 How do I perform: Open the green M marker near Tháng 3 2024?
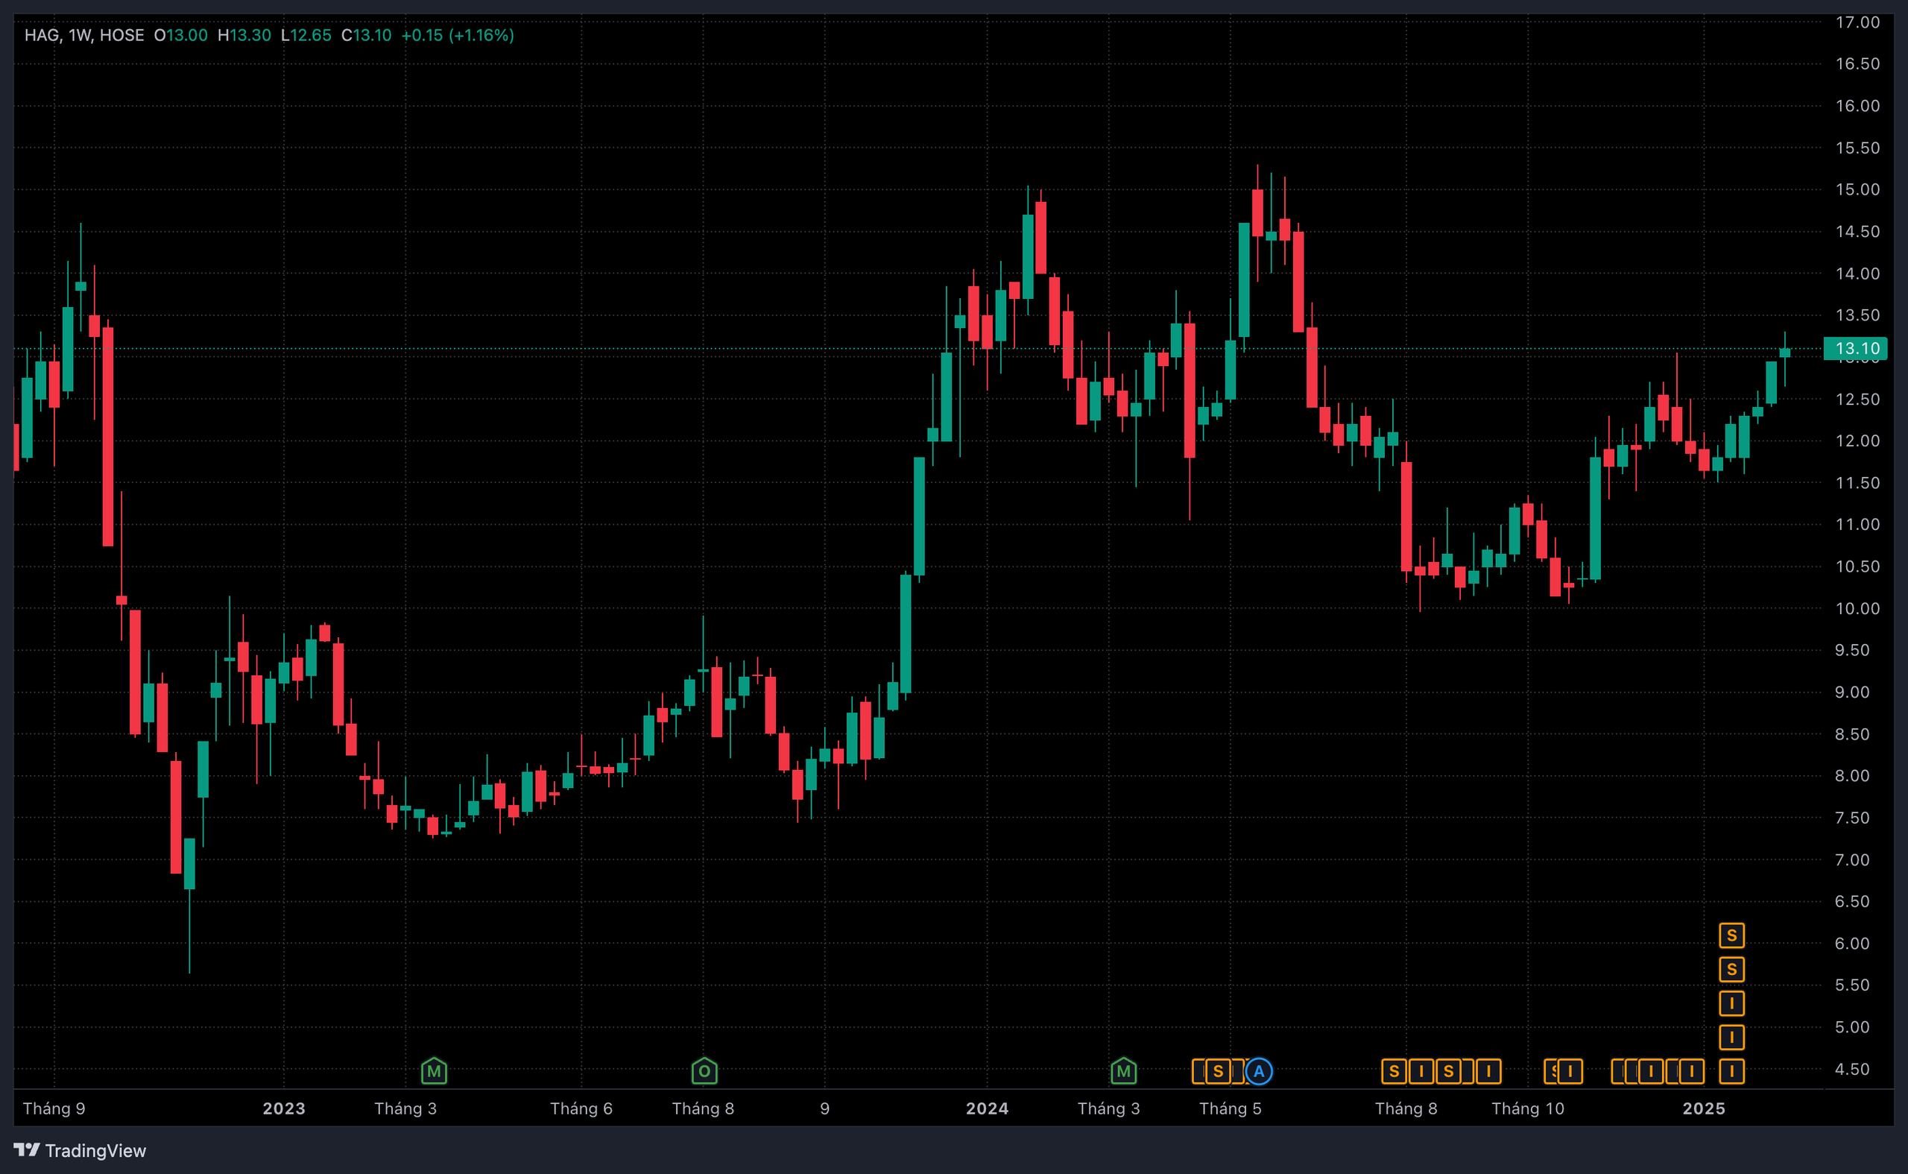pos(1123,1070)
